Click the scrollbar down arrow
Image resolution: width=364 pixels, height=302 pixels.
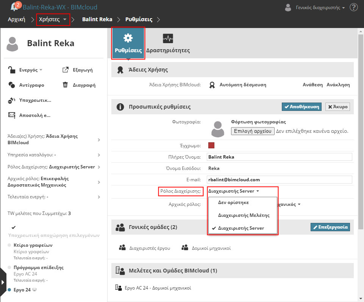tap(361, 299)
